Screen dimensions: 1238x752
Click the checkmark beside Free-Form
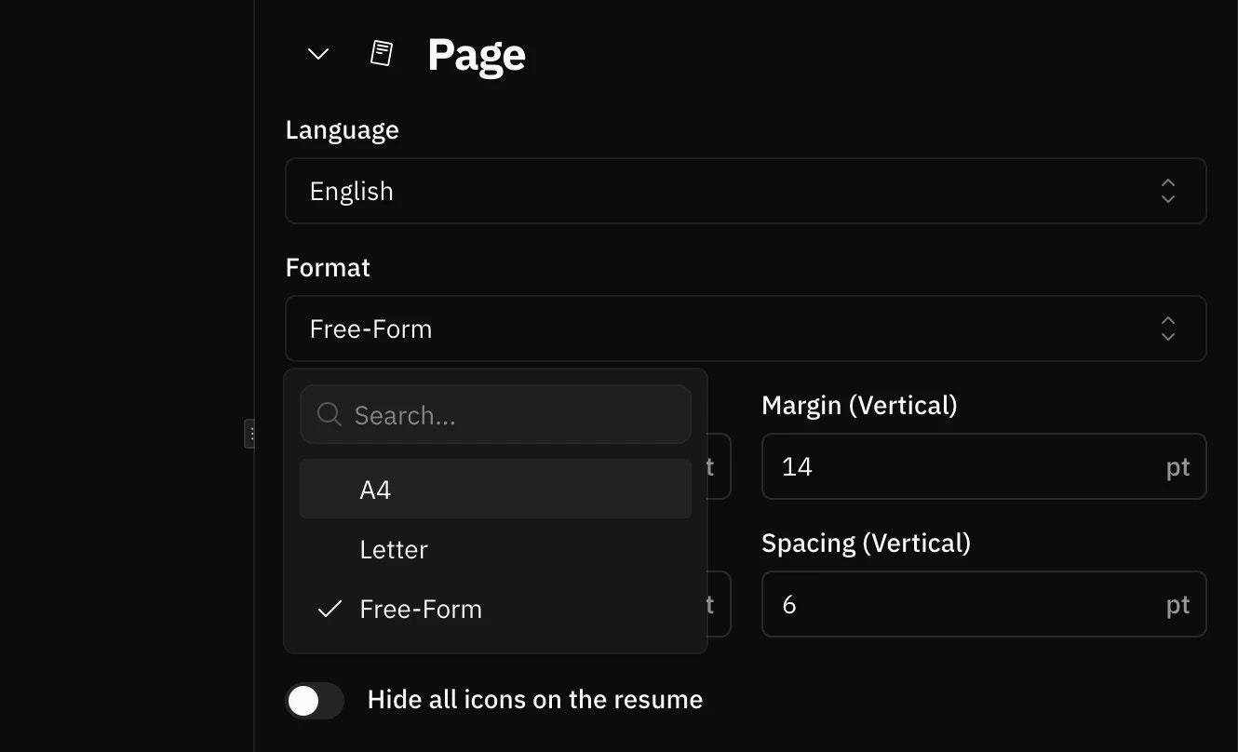click(x=328, y=609)
